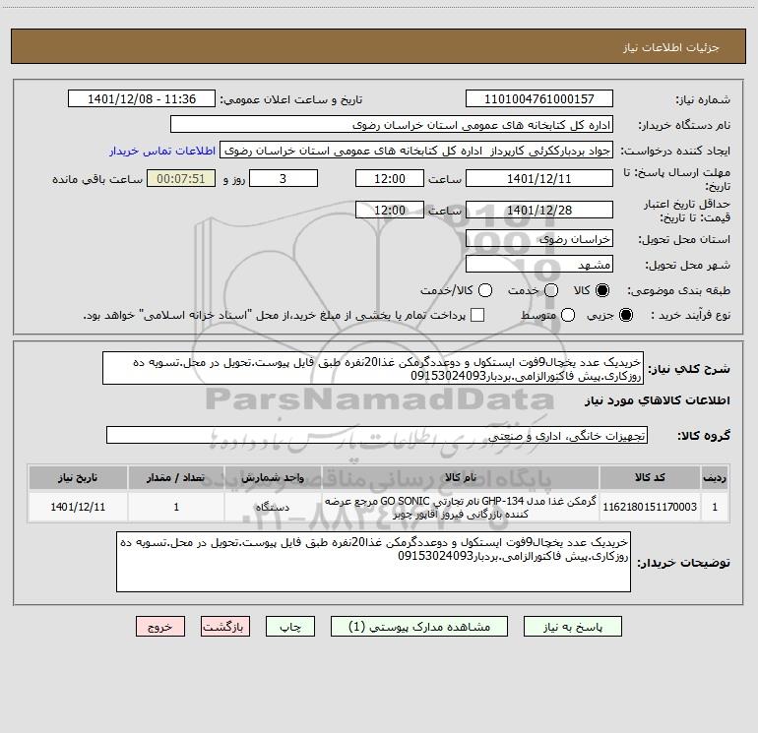Click the announcement date field 1401/12/08 - 11:36
The height and width of the screenshot is (733, 758).
pyautogui.click(x=142, y=99)
